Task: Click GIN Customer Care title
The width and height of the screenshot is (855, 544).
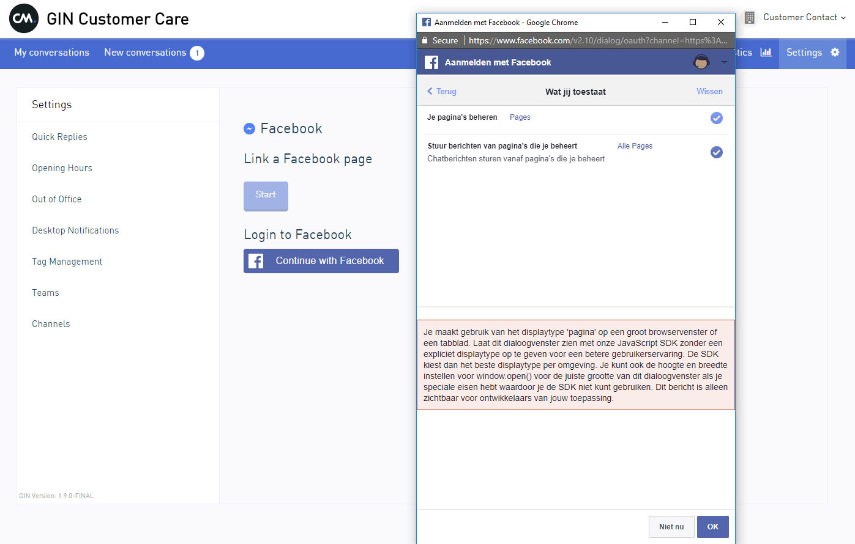Action: [118, 19]
